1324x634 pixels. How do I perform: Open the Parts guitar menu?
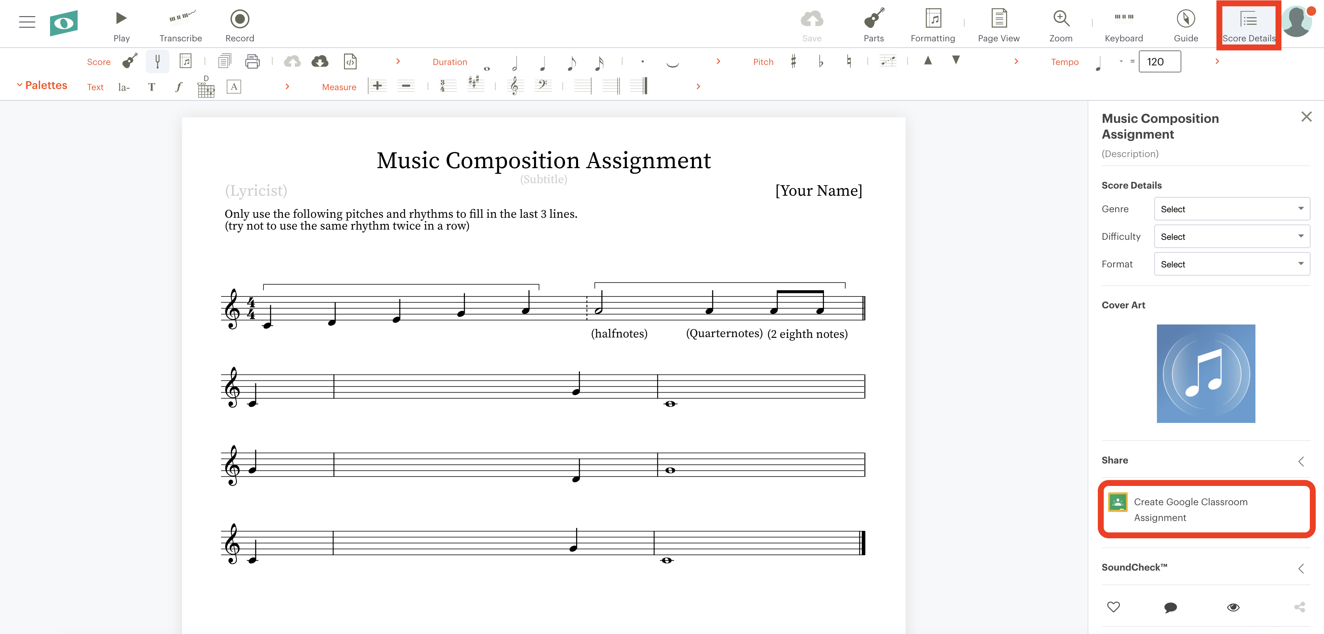[x=874, y=25]
